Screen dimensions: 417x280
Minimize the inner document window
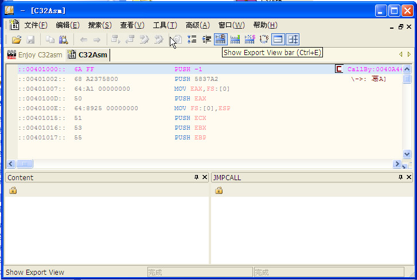(392, 27)
